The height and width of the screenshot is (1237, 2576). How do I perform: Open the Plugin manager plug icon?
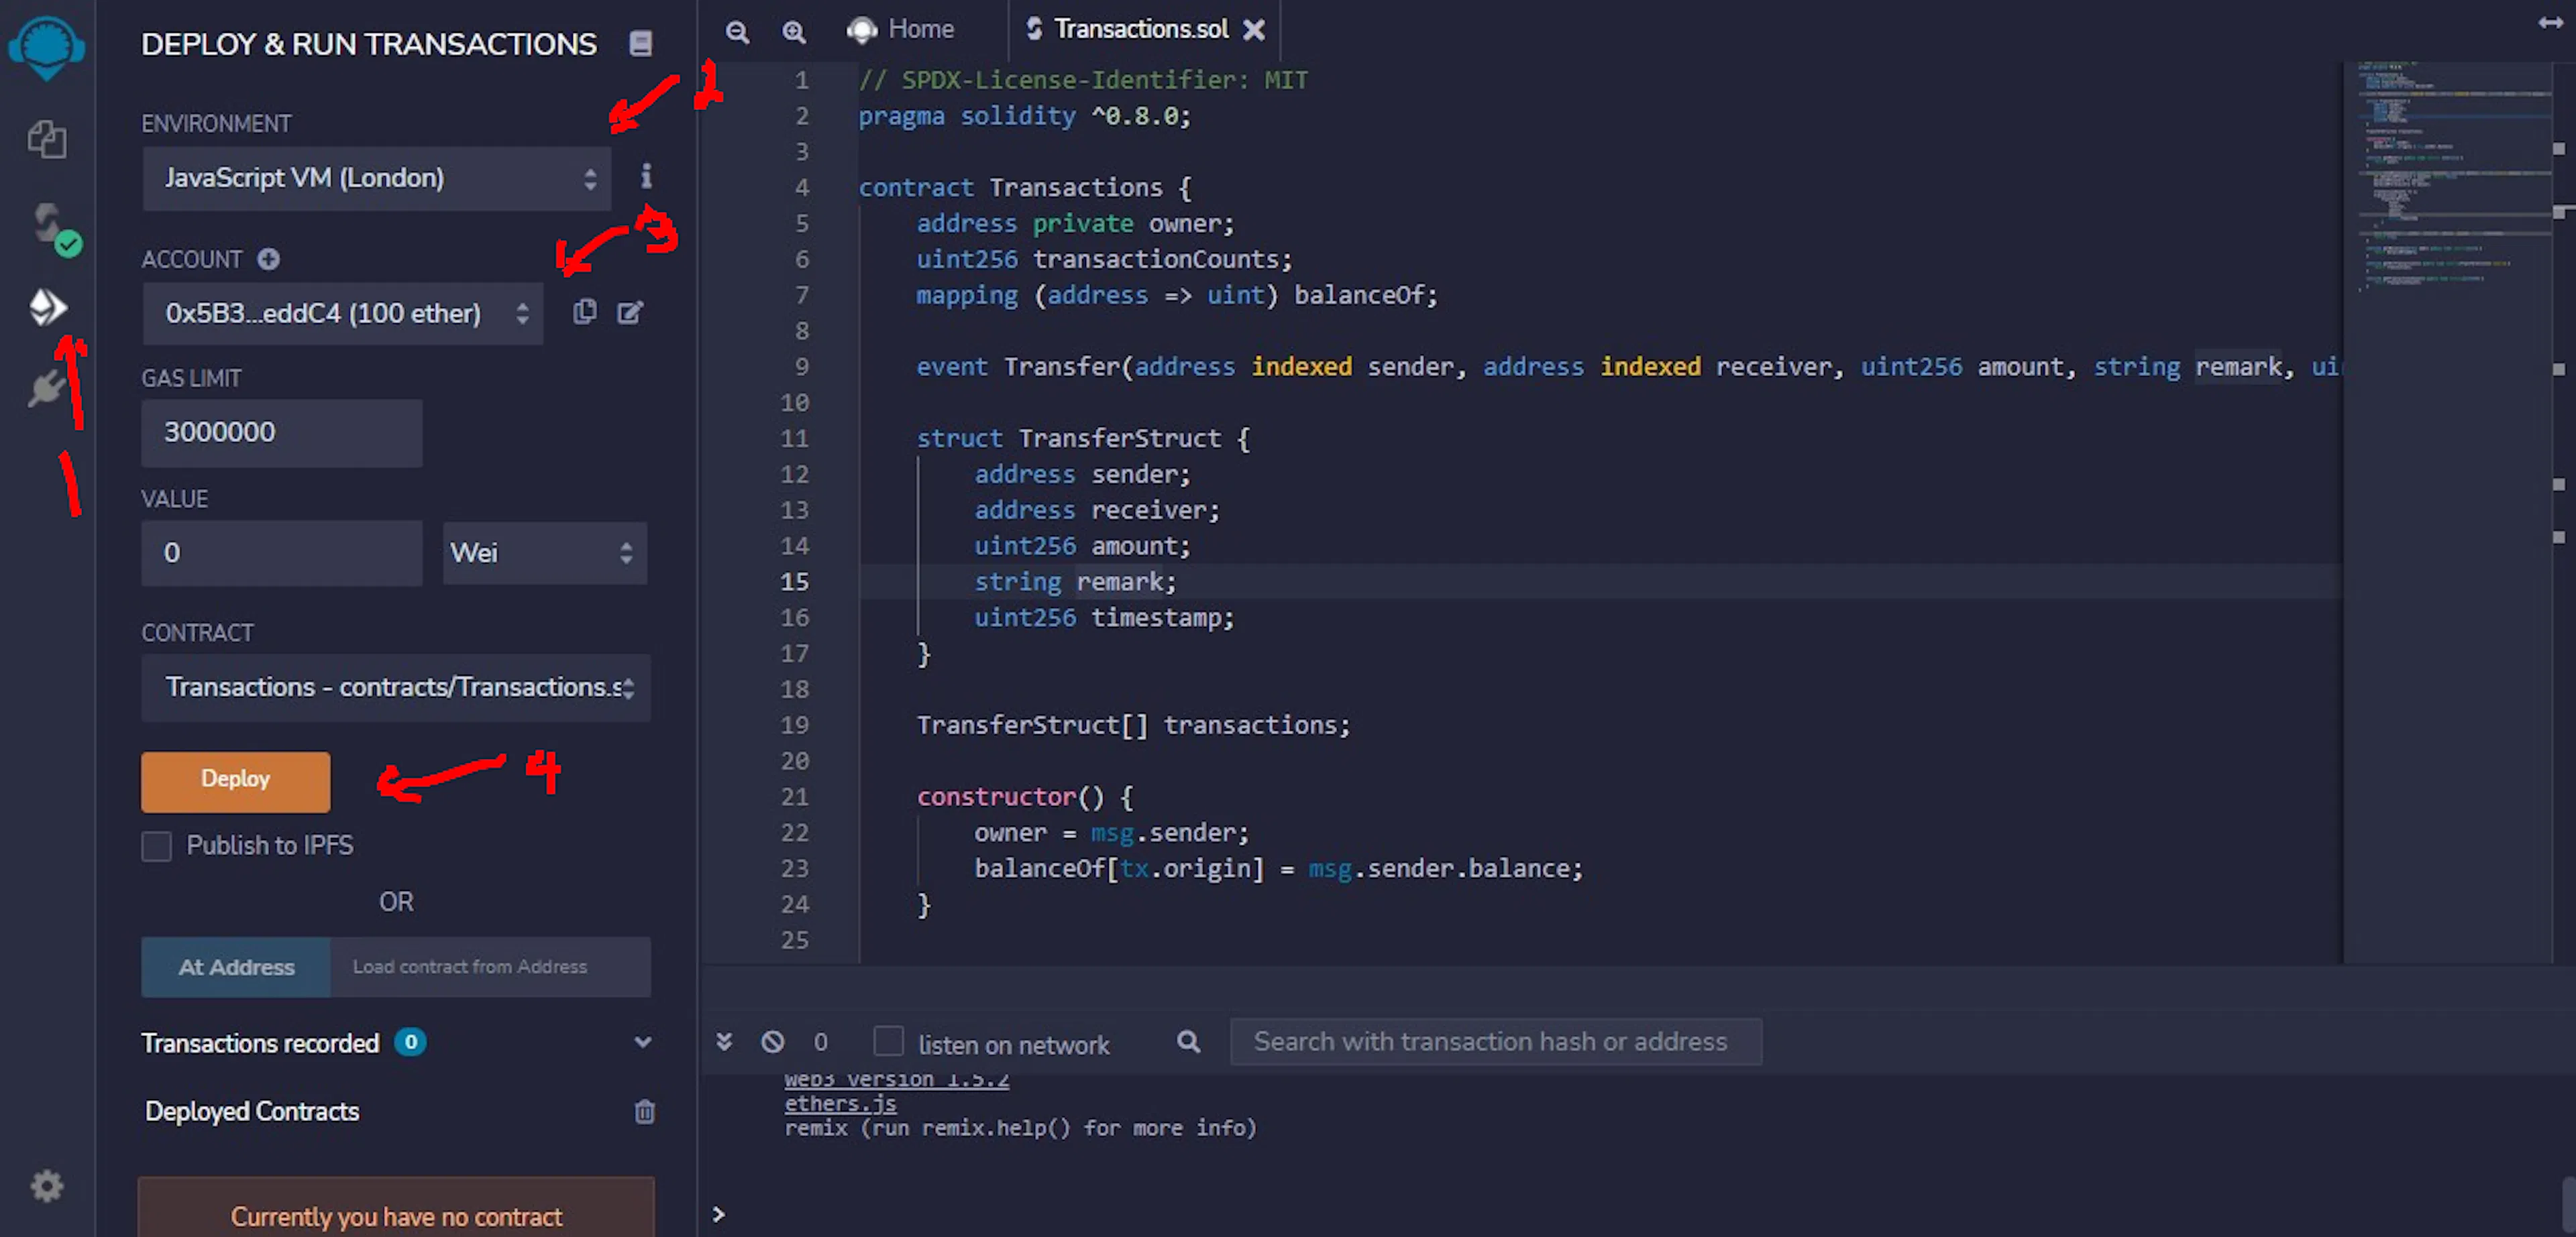47,388
